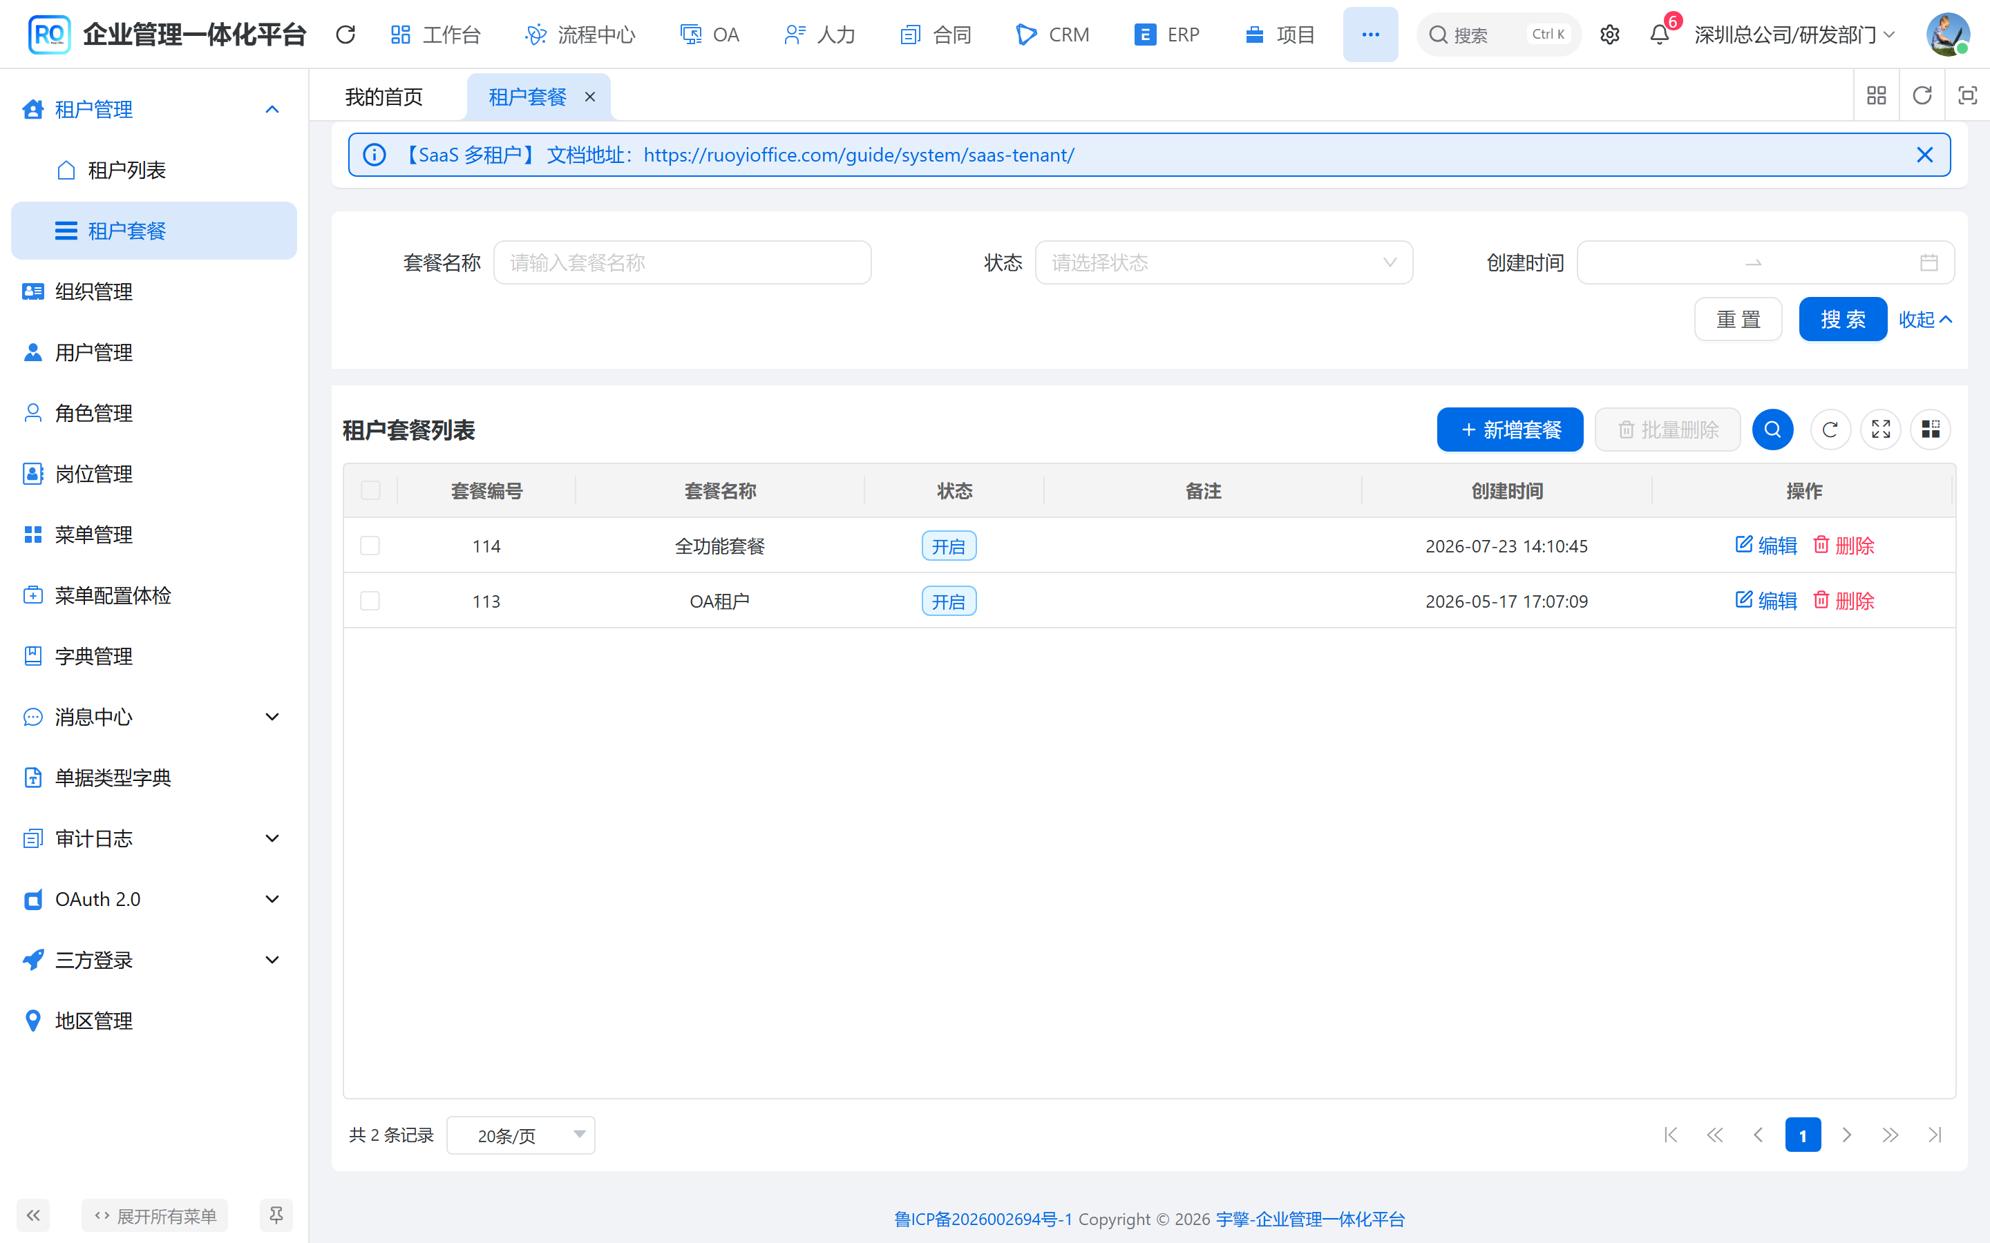The height and width of the screenshot is (1243, 1990).
Task: Expand the 审计日志 menu
Action: point(154,838)
